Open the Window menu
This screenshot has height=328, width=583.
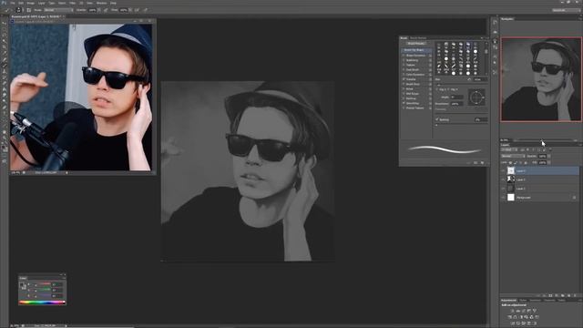(101, 3)
